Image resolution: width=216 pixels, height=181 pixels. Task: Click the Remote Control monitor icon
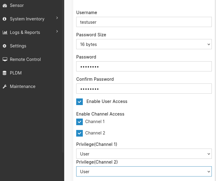[5, 59]
